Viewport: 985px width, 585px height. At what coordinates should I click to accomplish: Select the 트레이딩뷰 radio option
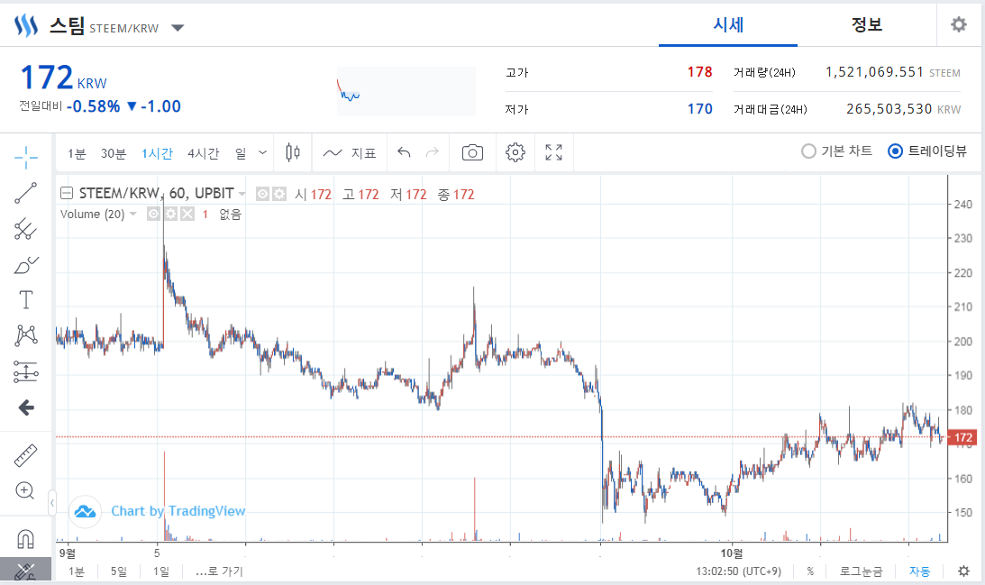(927, 151)
